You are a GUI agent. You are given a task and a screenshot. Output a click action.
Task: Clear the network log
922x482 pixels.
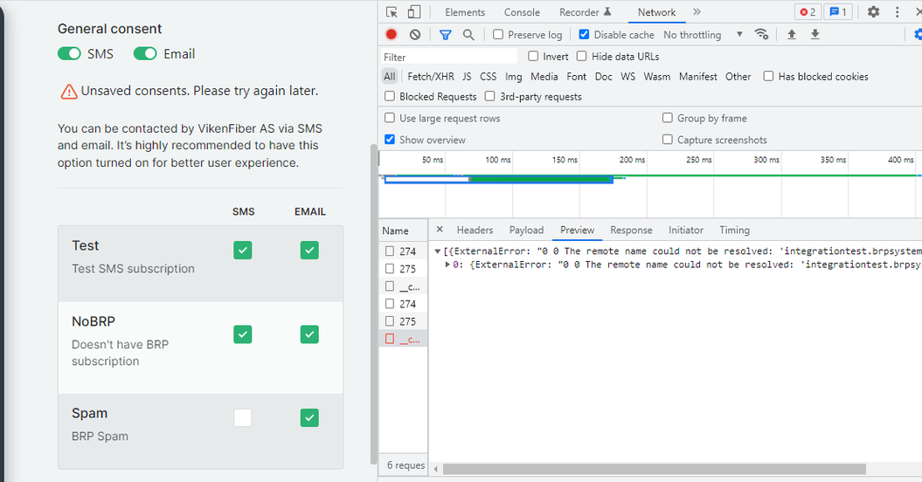(414, 35)
